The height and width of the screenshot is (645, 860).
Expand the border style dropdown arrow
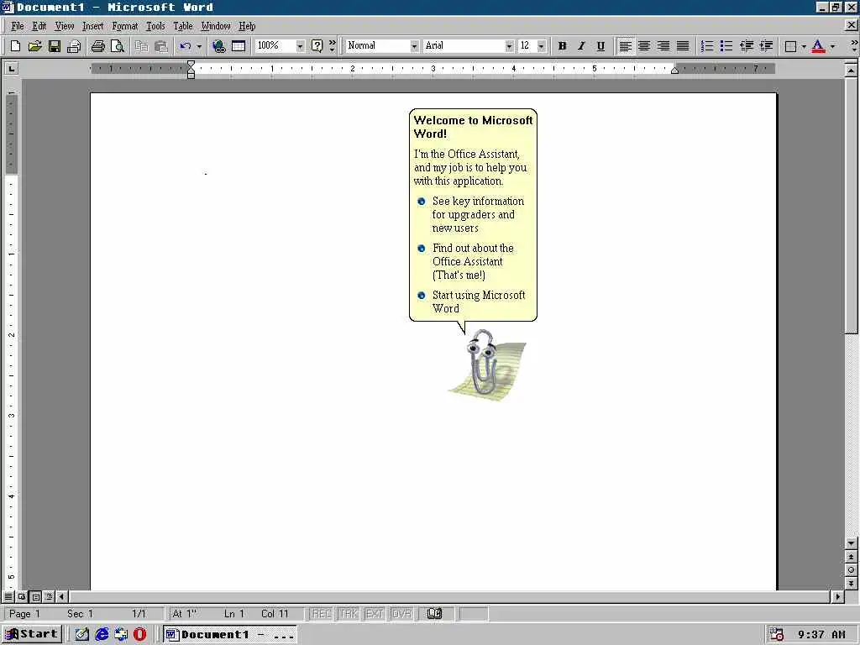(x=804, y=46)
